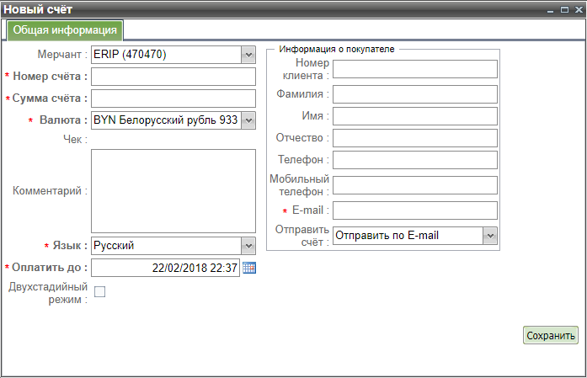
Task: Open the Валюта currency dropdown
Action: [x=248, y=120]
